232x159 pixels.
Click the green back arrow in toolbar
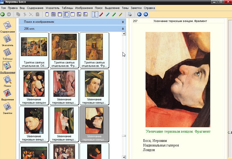3,14
